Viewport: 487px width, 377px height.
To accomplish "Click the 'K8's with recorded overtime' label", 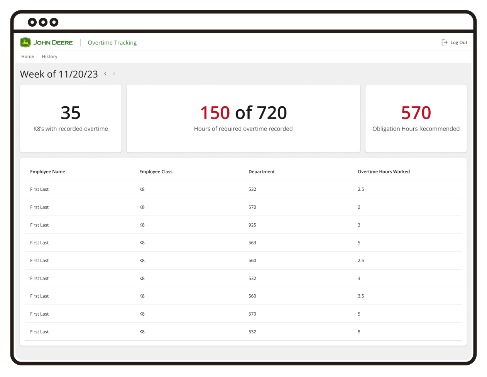I will [x=71, y=129].
